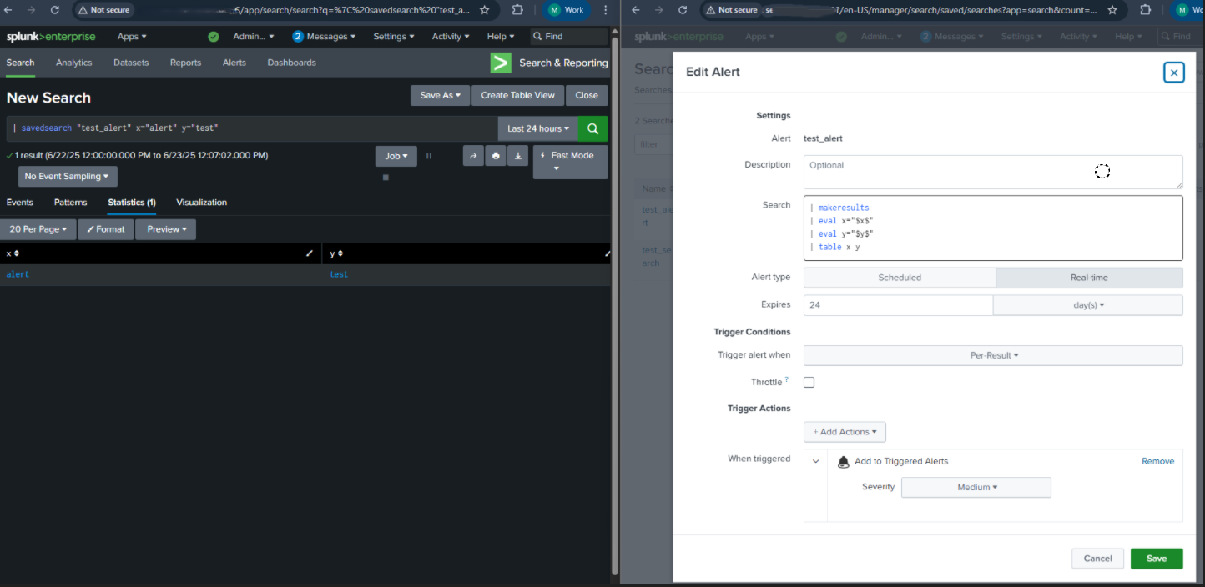The width and height of the screenshot is (1205, 587).
Task: Click the pencil edit icon on the x column
Action: pyautogui.click(x=310, y=253)
